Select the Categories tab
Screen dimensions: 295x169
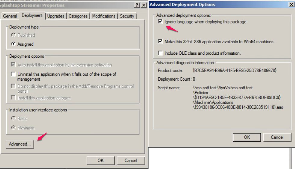point(78,16)
